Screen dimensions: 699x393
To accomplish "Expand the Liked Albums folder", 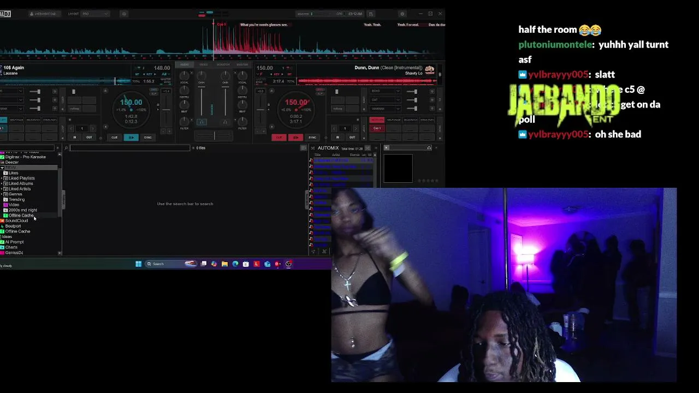I will (2, 183).
